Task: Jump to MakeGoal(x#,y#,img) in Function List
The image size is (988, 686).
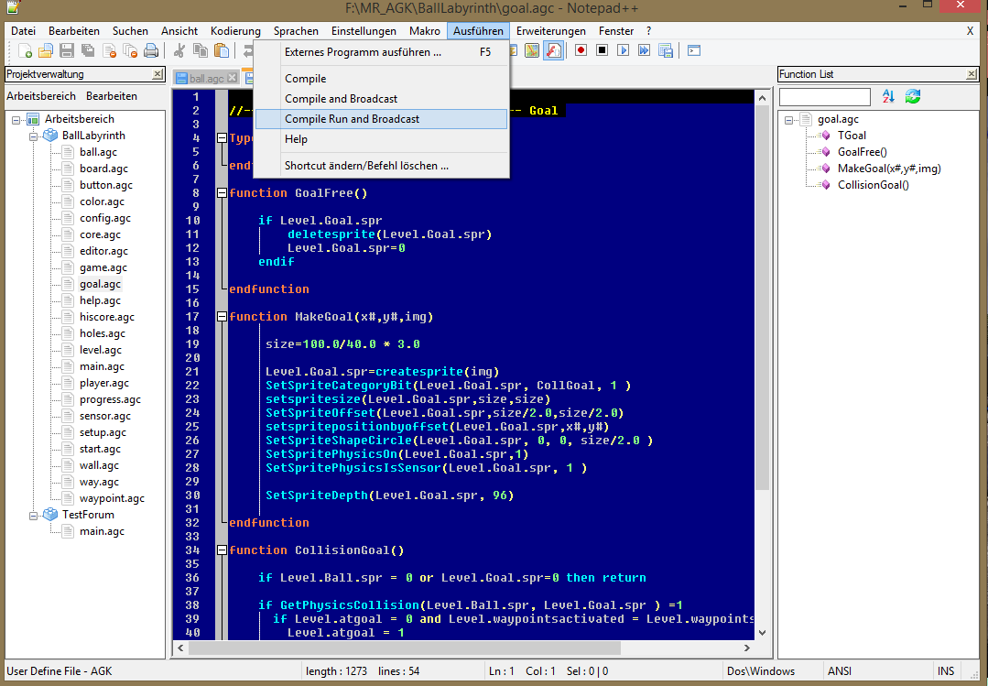Action: pos(889,169)
